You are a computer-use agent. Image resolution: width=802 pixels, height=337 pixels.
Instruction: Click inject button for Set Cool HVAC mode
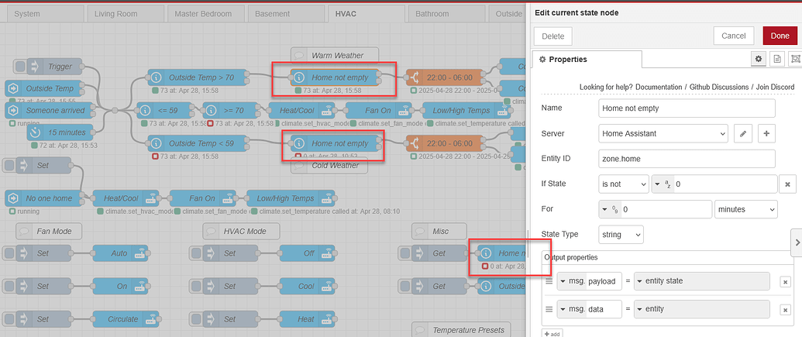point(196,287)
